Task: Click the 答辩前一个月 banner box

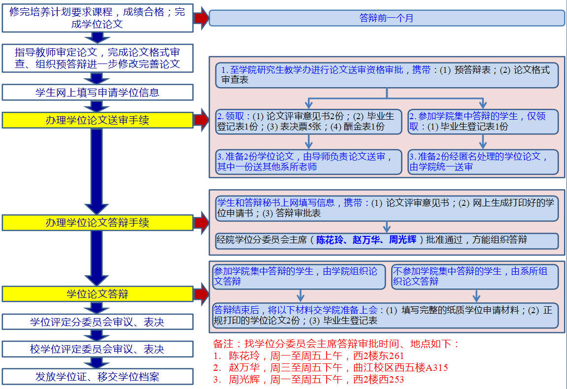Action: pyautogui.click(x=387, y=18)
